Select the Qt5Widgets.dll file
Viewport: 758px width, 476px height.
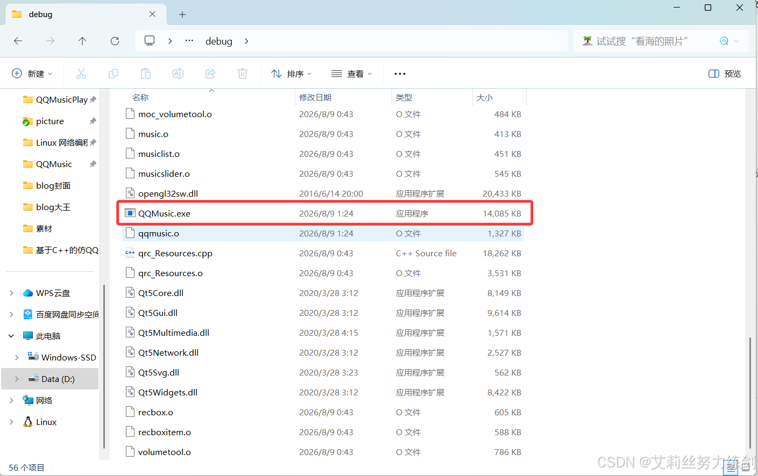click(323, 392)
